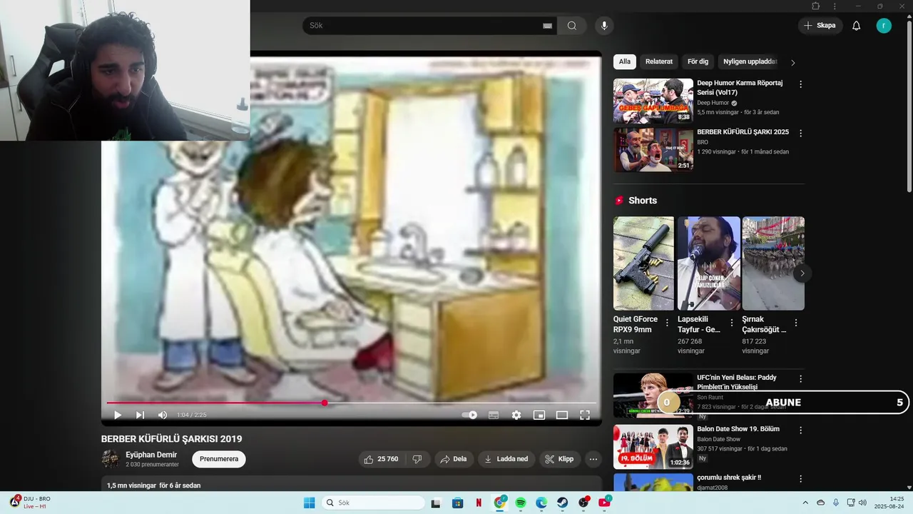Create a clip with Klipp button
Screen dimensions: 913x514
[559, 459]
